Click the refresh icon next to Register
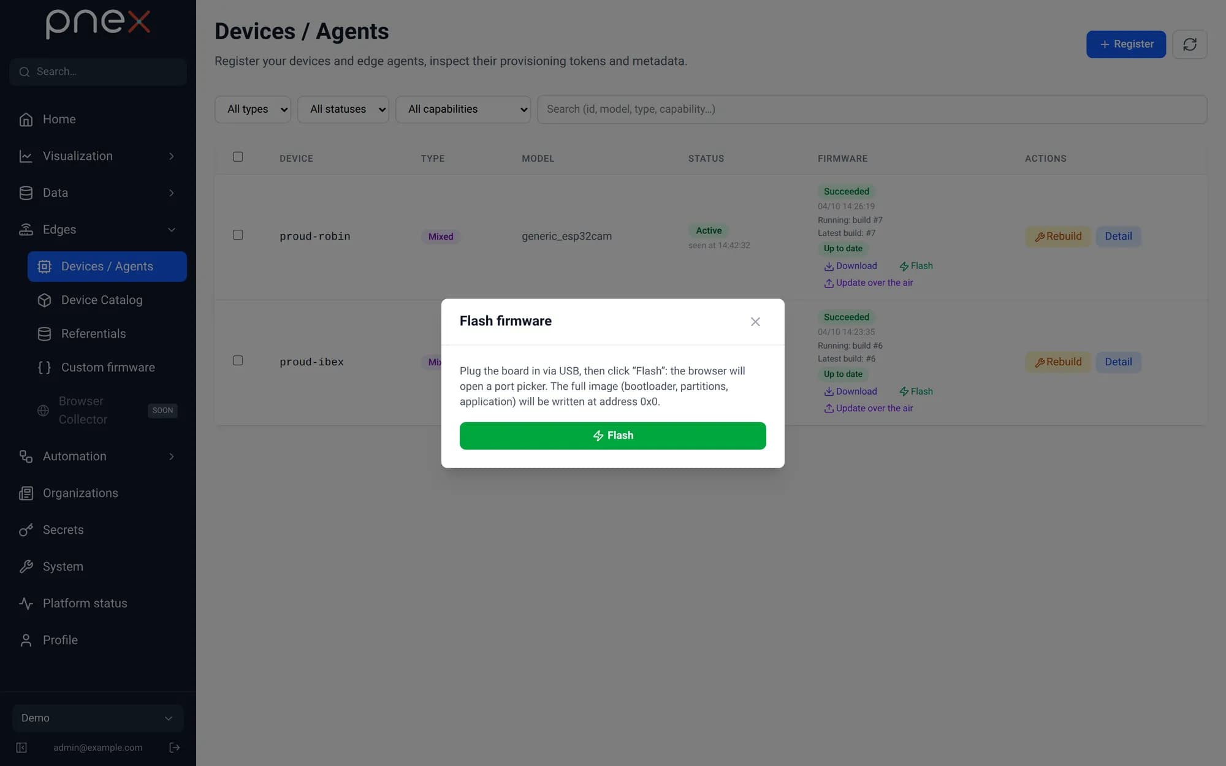 click(x=1189, y=44)
